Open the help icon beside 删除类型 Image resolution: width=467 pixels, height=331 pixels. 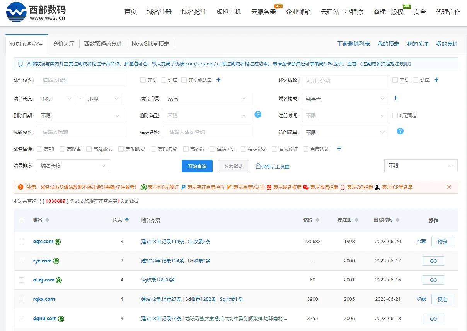258,115
